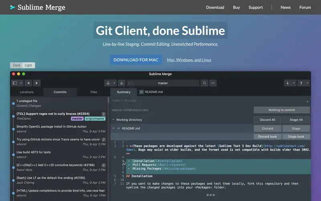Select commit Try using GitHub Actions
Screen dimensions: 321x201
pos(59,142)
